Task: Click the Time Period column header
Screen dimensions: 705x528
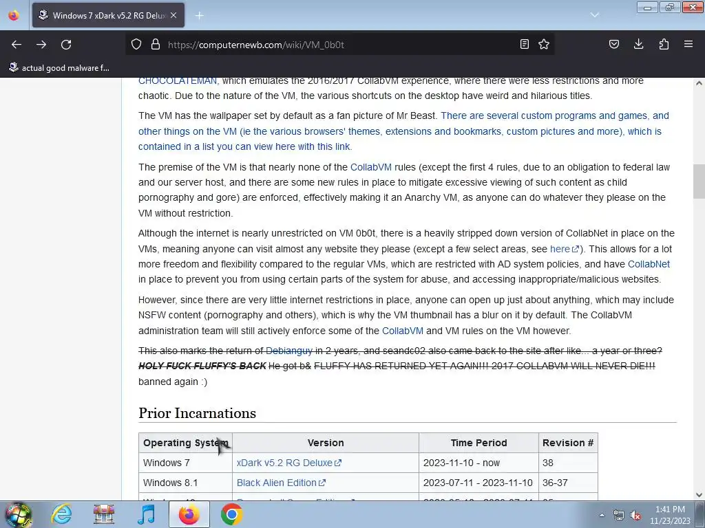Action: tap(479, 443)
